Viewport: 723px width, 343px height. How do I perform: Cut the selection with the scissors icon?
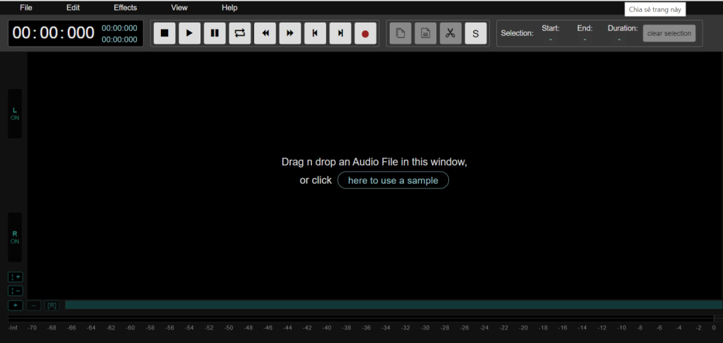click(450, 33)
